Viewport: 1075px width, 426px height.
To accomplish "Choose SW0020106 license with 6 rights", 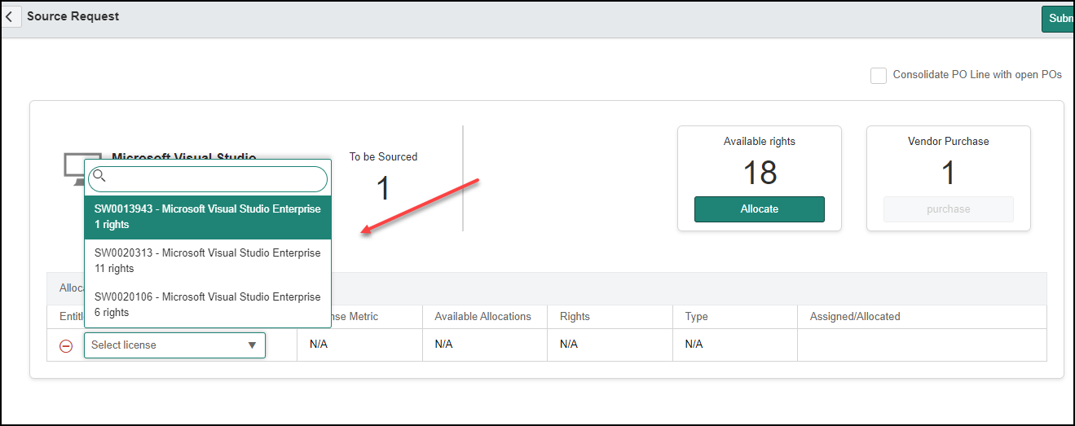I will [208, 305].
